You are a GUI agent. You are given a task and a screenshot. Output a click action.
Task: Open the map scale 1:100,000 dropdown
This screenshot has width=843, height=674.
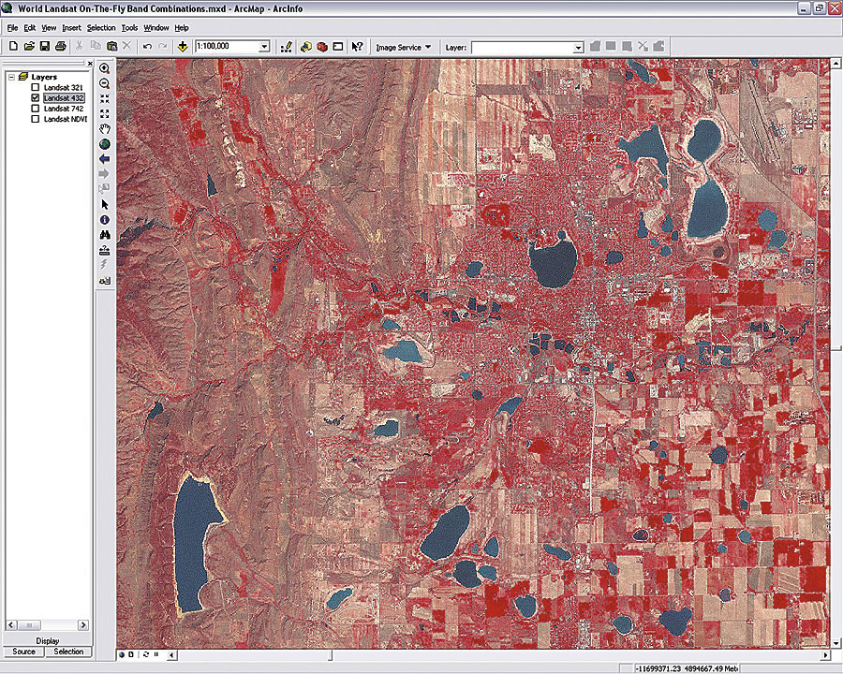[264, 46]
